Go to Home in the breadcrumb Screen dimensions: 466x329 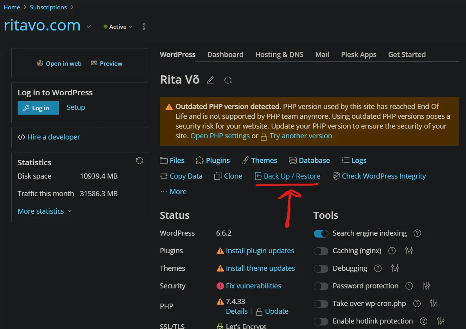[12, 7]
